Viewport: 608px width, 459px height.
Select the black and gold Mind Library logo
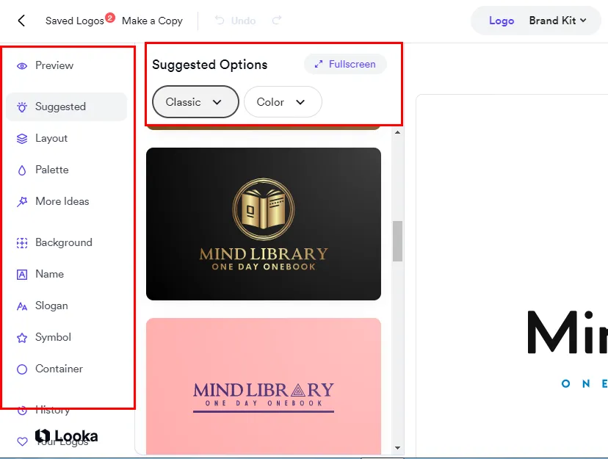click(x=264, y=224)
